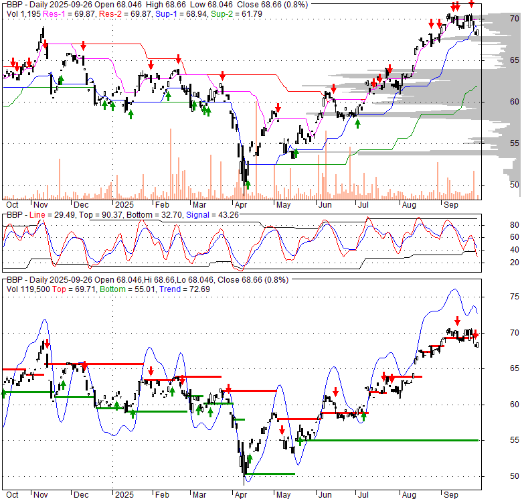522x499 pixels.
Task: Click the 75 price level on bottom chart axis
Action: tap(515, 297)
